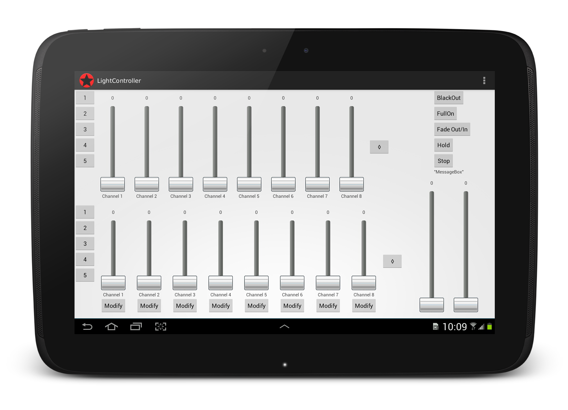Click the upper bank Channel 1 fader knob
568x410 pixels.
tap(113, 184)
